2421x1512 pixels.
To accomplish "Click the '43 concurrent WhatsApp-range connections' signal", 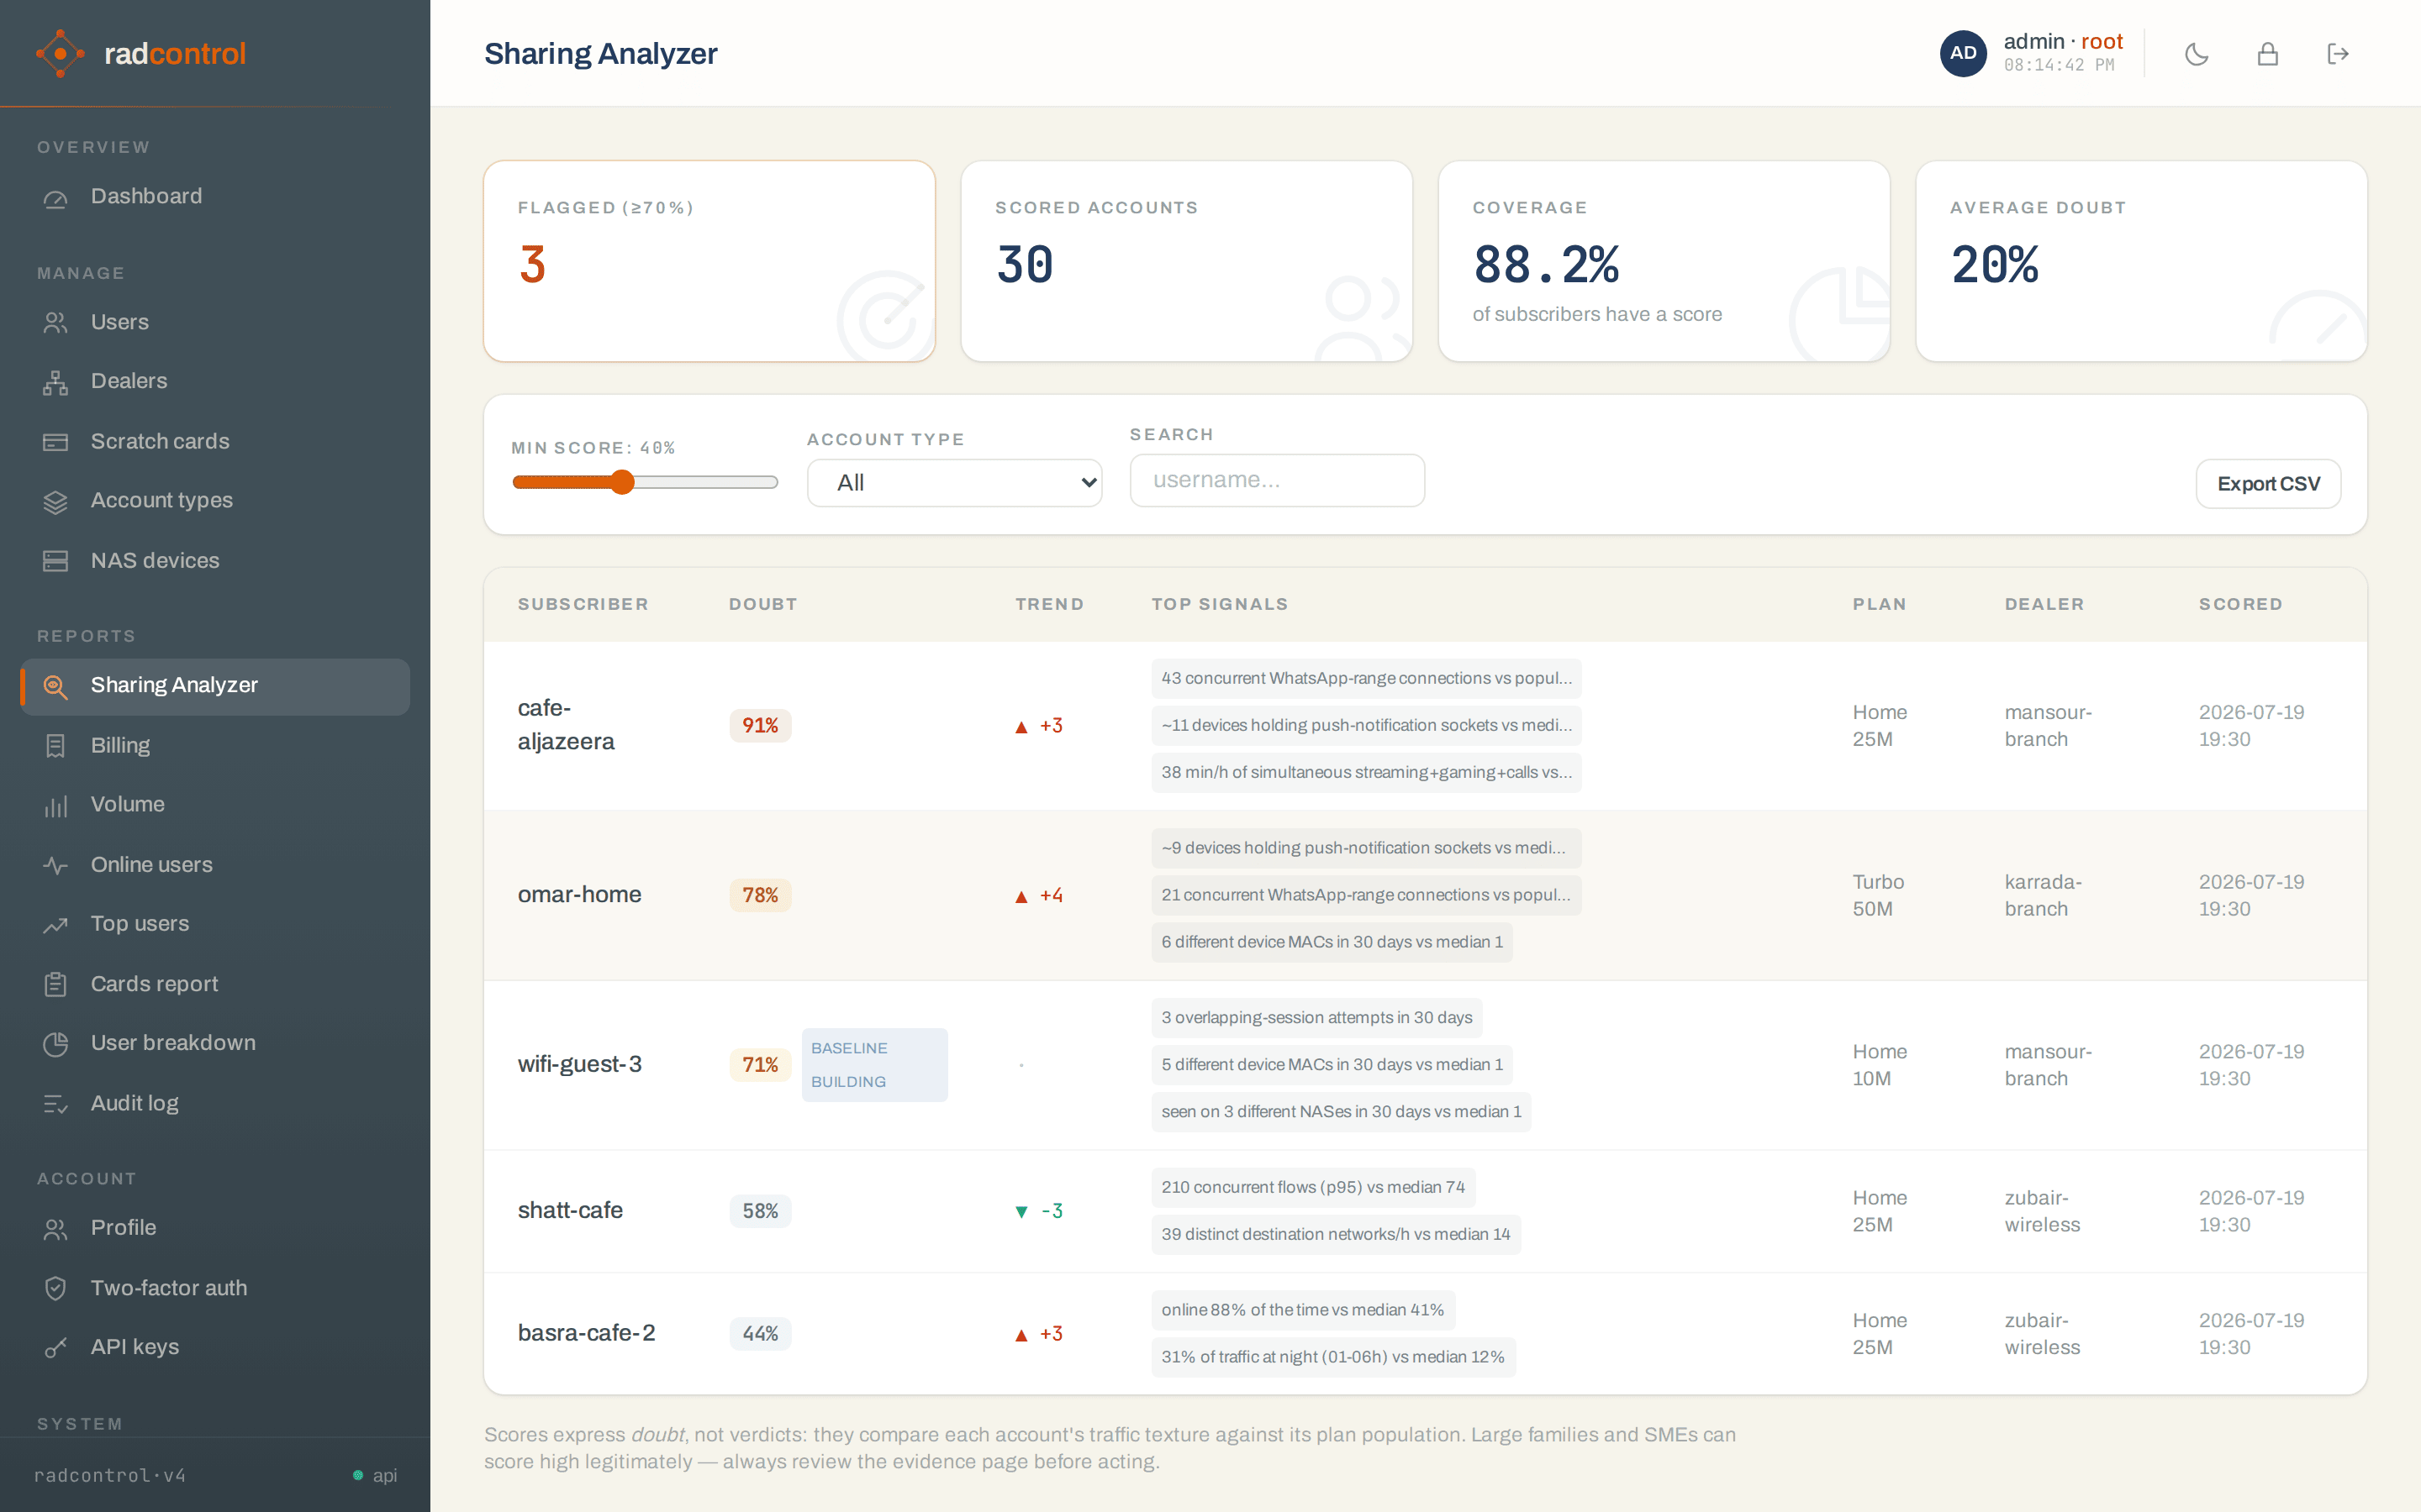I will click(x=1365, y=679).
